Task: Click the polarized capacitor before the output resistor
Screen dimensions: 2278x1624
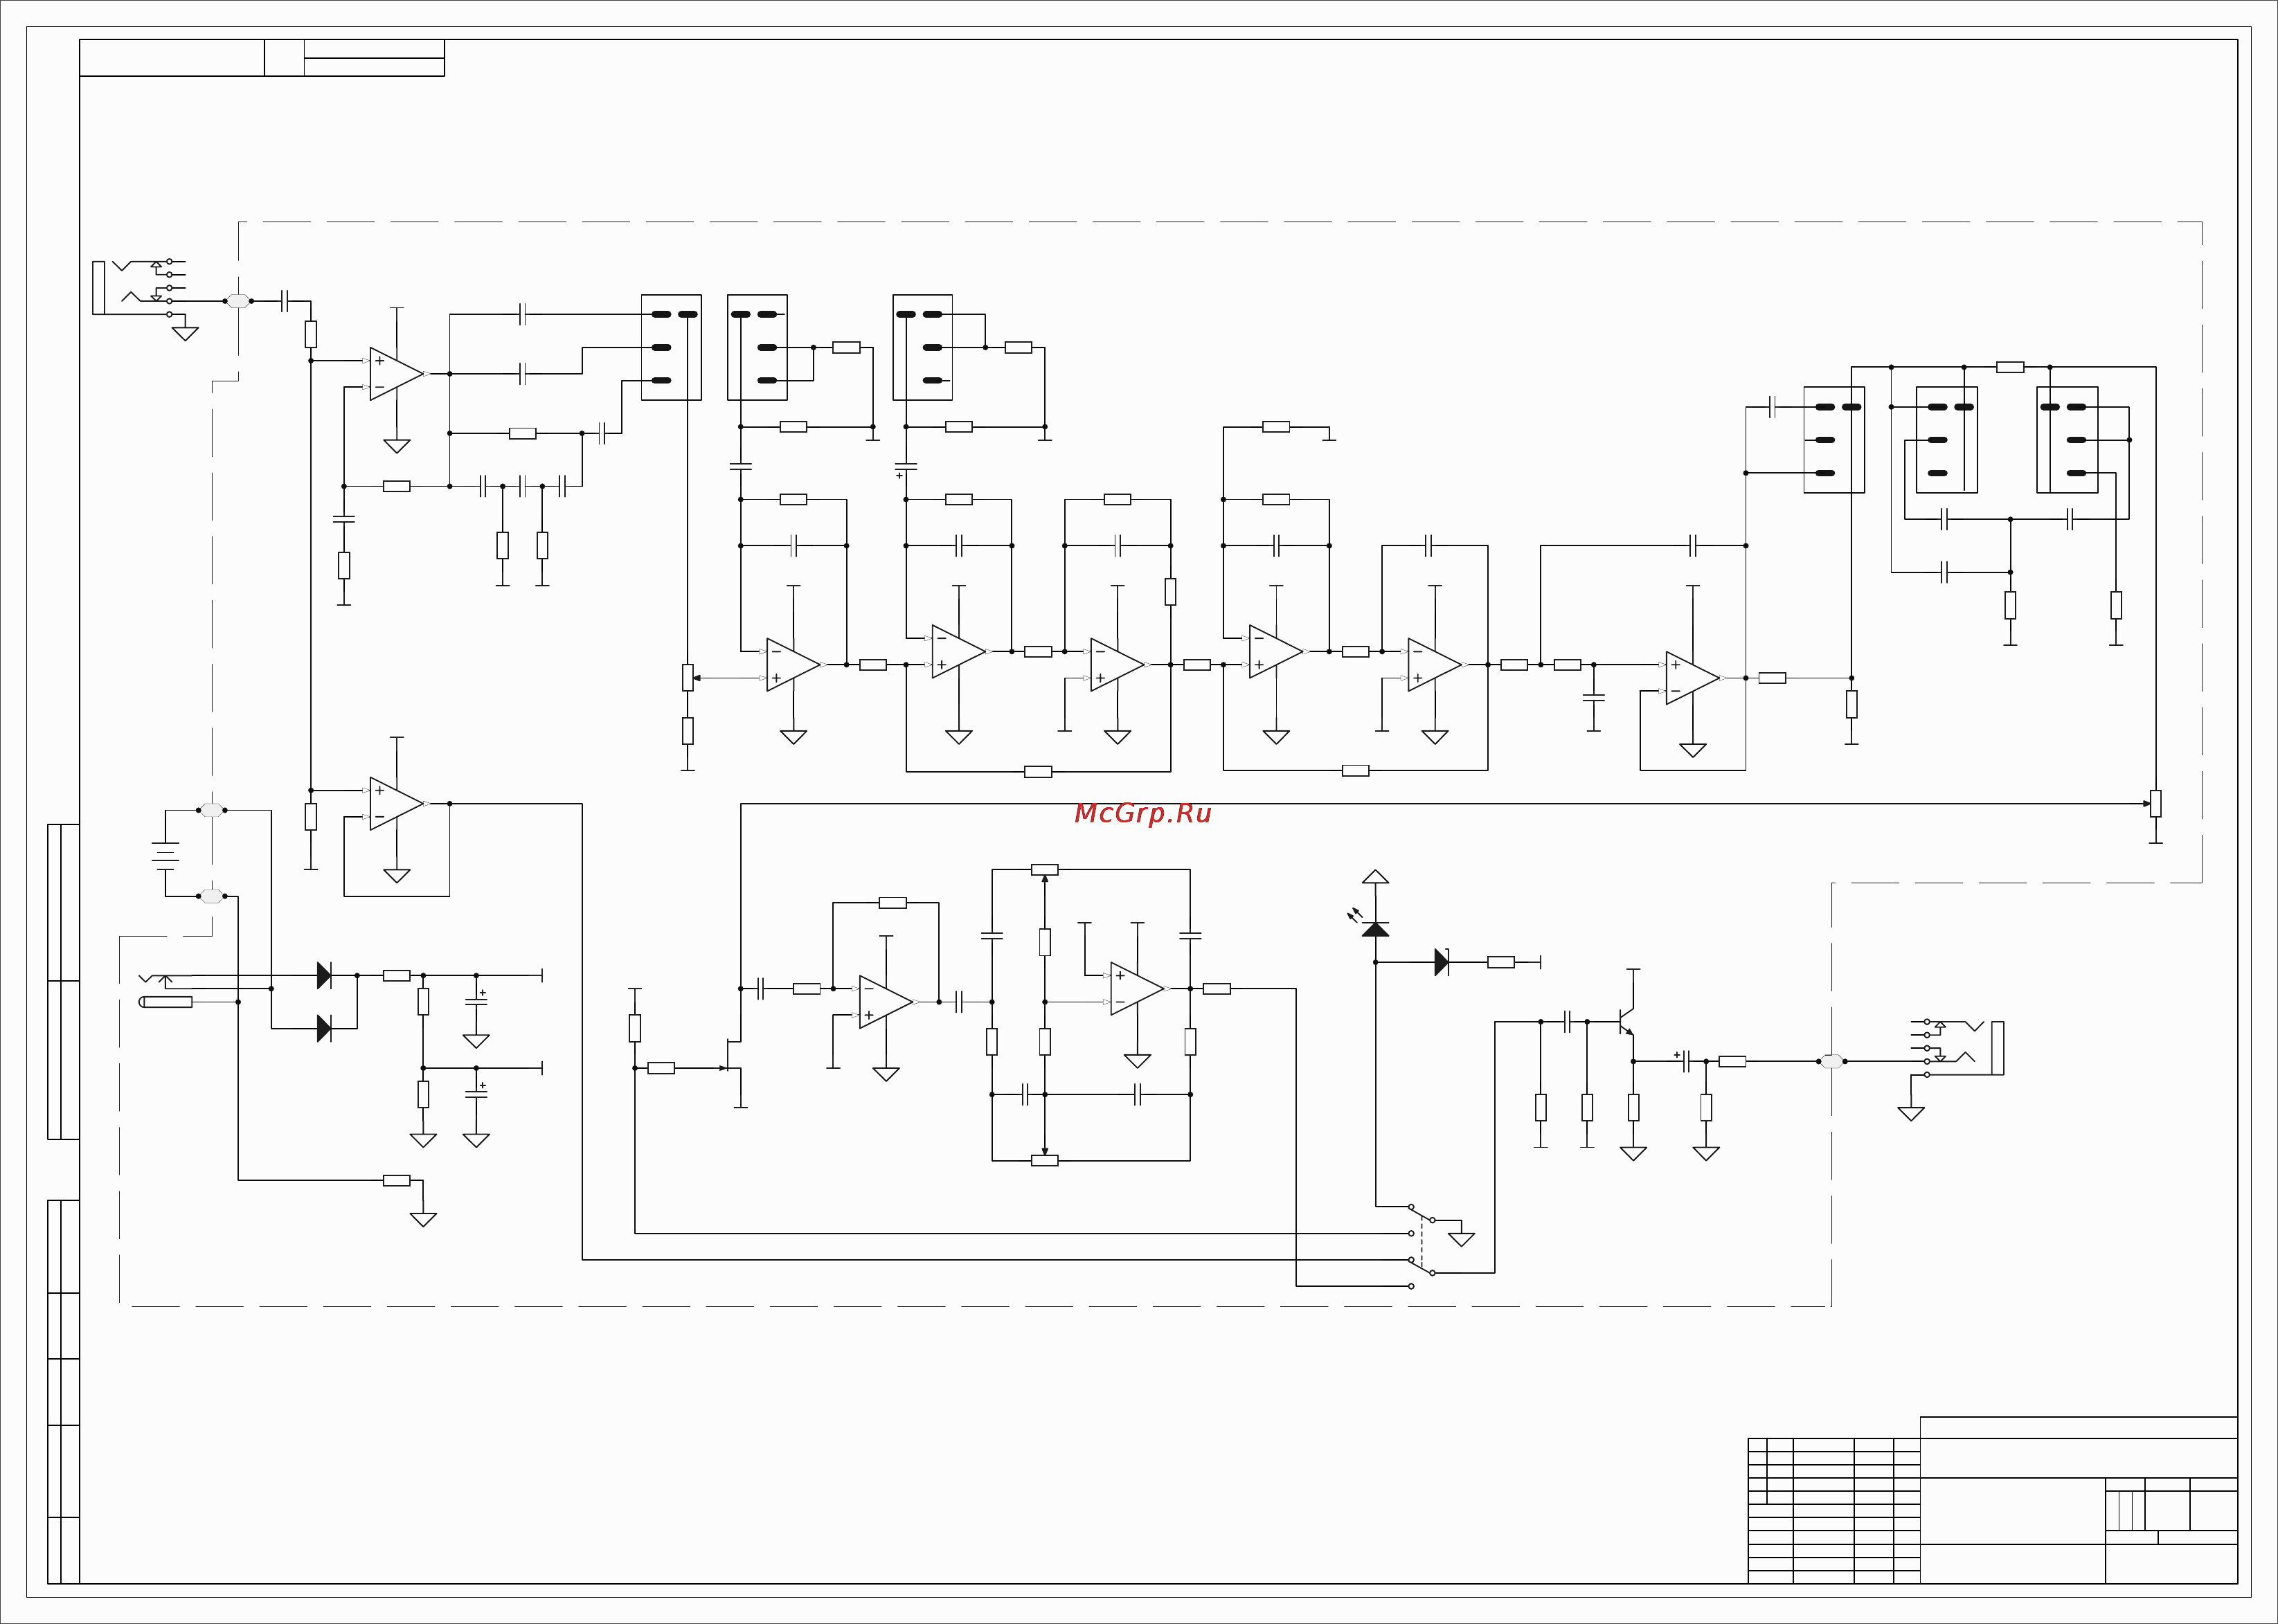Action: 1686,1061
